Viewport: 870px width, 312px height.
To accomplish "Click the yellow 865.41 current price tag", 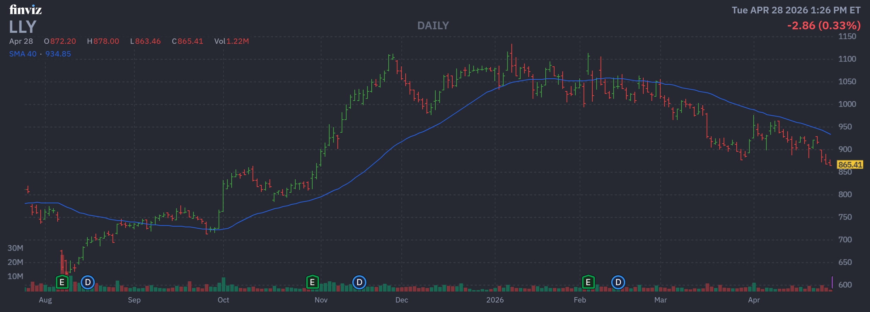I will pyautogui.click(x=850, y=165).
